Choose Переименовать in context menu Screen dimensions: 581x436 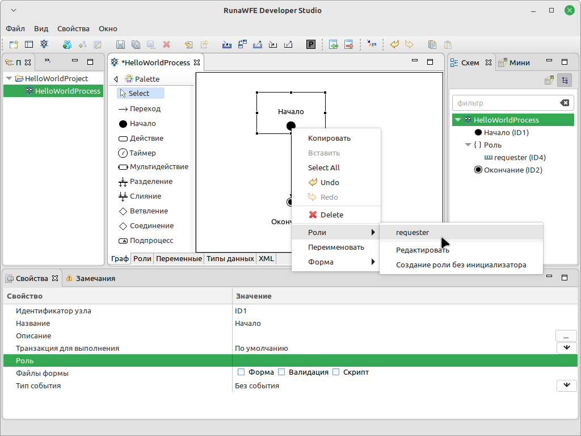click(335, 248)
